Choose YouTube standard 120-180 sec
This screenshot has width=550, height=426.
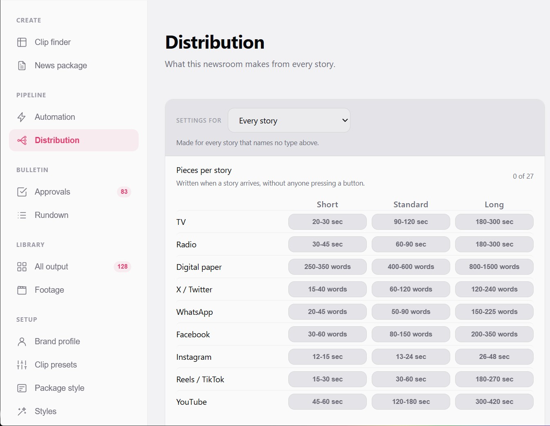point(411,401)
